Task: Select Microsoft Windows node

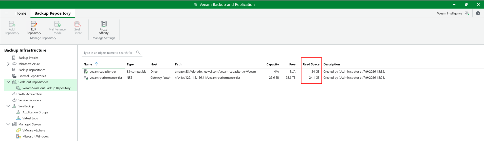Action: pos(35,136)
